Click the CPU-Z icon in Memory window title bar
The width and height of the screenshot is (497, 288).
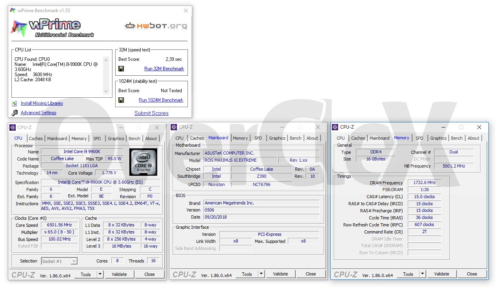pyautogui.click(x=335, y=127)
